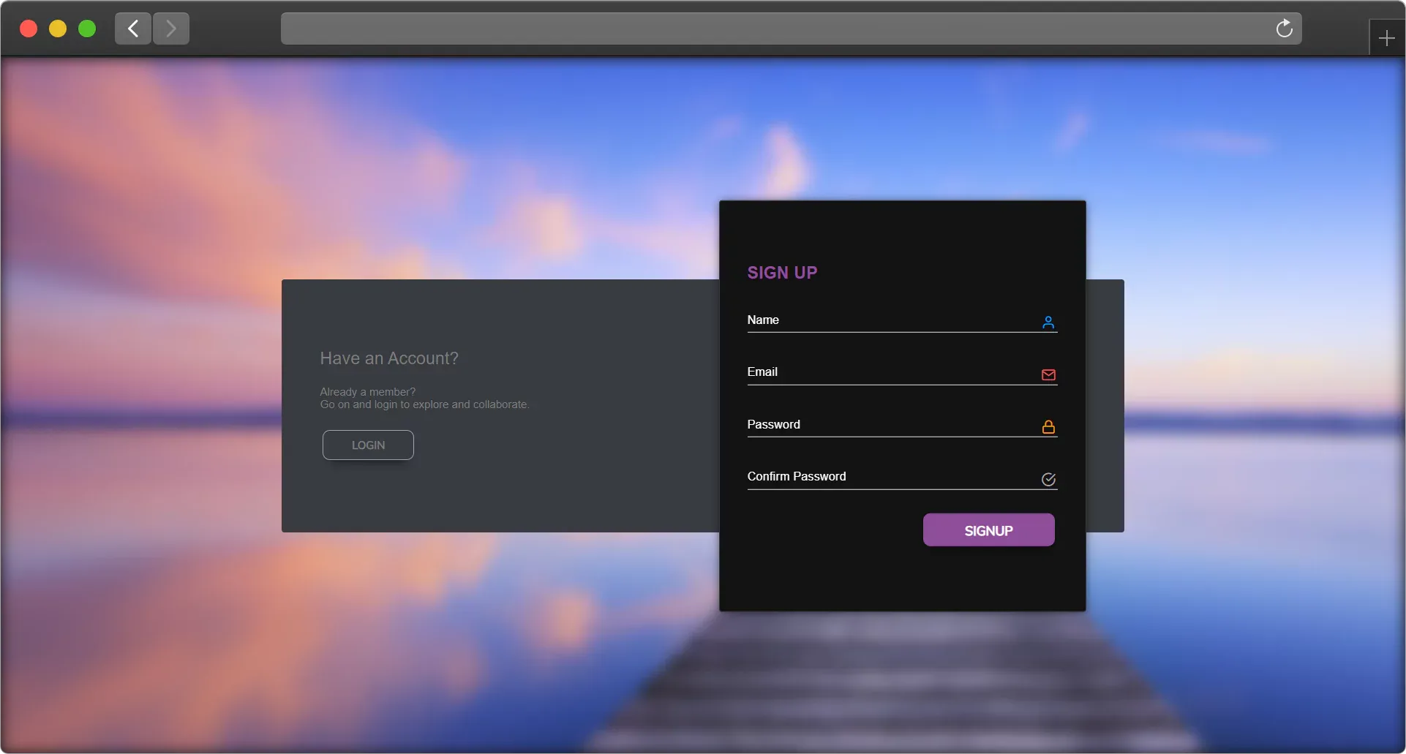
Task: Click the envelope icon in Email field
Action: tap(1048, 375)
